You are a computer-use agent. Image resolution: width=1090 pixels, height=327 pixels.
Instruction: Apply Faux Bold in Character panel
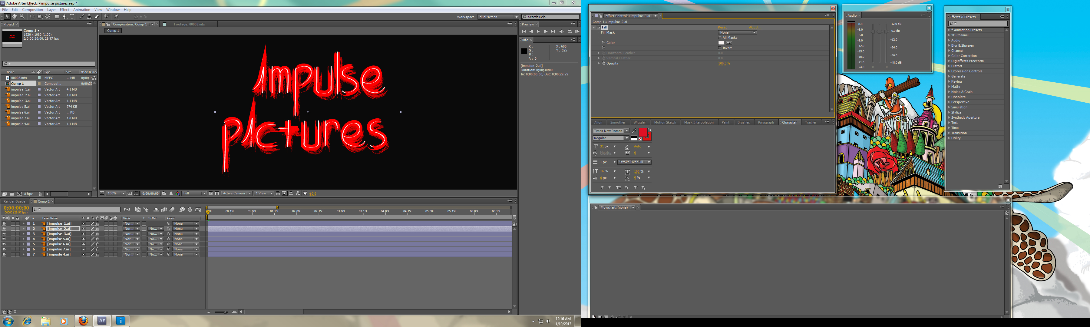point(602,188)
